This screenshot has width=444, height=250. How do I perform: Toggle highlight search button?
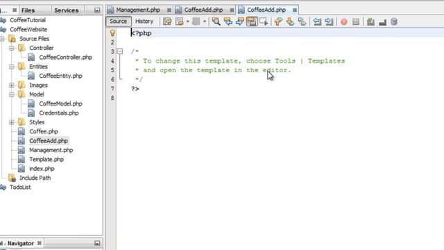252,22
